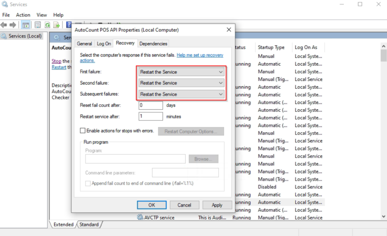Image resolution: width=387 pixels, height=236 pixels.
Task: Click Restart Computer Options button
Action: [191, 131]
